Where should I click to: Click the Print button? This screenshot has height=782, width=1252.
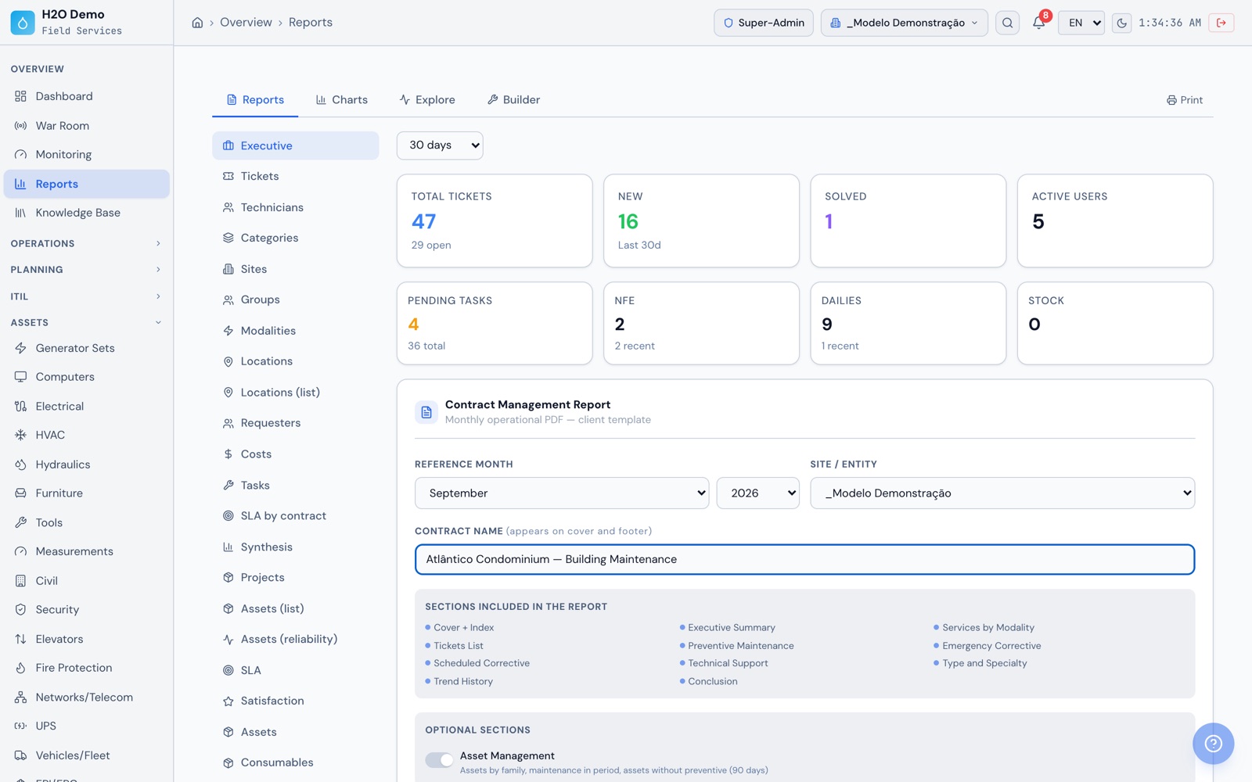pyautogui.click(x=1185, y=100)
